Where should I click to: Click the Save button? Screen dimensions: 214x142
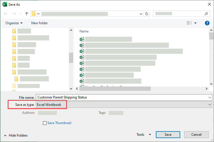click(x=168, y=135)
